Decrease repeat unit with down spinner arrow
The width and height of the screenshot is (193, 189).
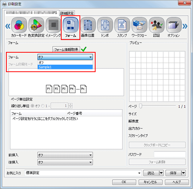click(x=71, y=107)
